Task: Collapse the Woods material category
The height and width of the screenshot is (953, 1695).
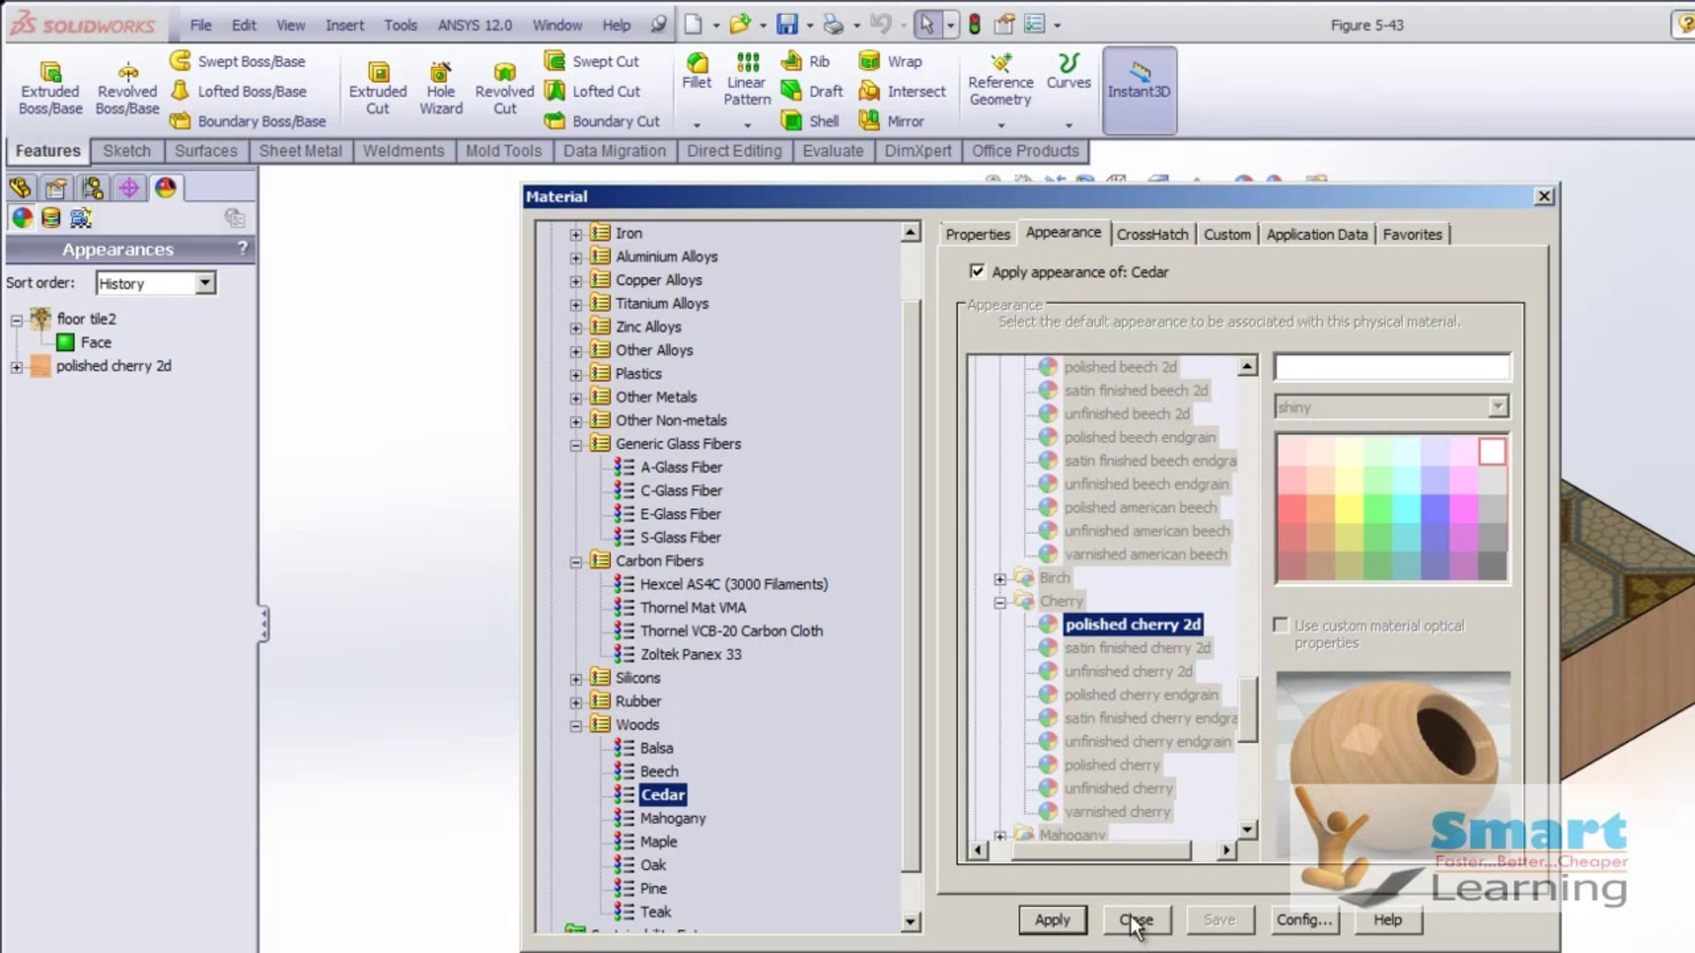Action: tap(576, 725)
